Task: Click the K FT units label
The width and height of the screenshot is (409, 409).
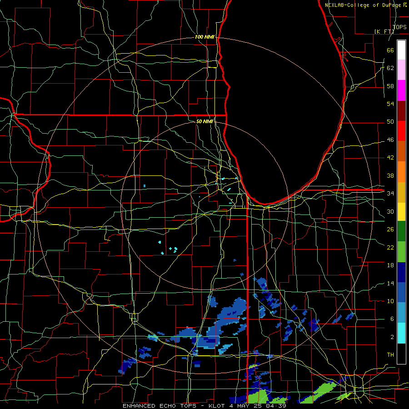Action: point(384,31)
